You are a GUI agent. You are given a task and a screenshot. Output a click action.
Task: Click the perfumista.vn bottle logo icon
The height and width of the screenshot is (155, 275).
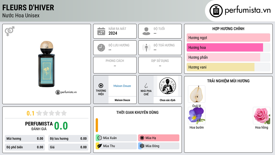(x=216, y=11)
